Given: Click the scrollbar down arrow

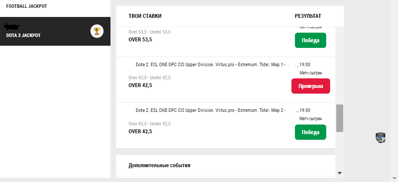Looking at the screenshot, I should (339, 173).
